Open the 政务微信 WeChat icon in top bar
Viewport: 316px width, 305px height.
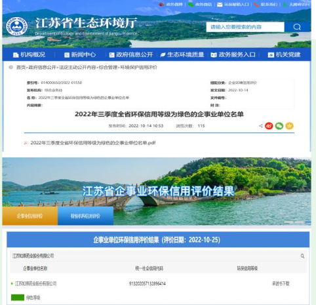191,5
